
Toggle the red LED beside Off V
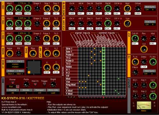pyautogui.click(x=121, y=18)
